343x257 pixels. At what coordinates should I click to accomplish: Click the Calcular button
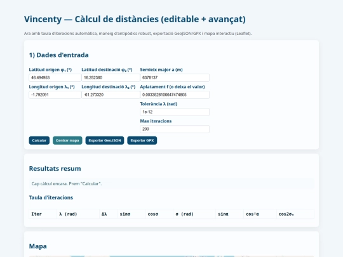point(39,140)
